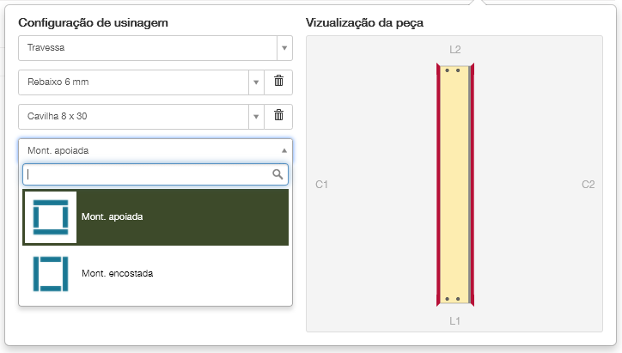622x353 pixels.
Task: Click the magnifier icon in the dropdown search
Action: [x=277, y=174]
